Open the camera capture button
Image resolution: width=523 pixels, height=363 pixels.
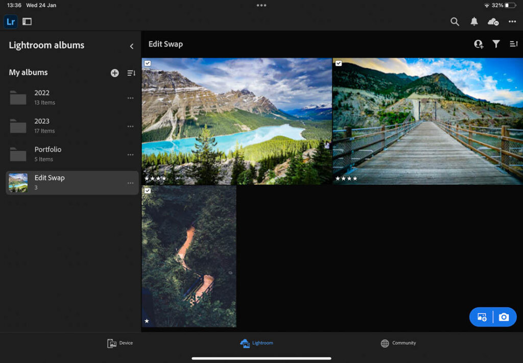click(504, 317)
